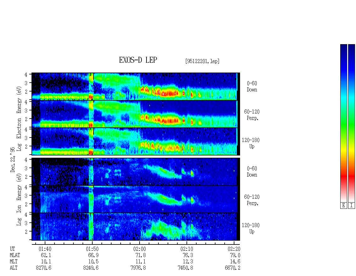
Task: Click the ALT value 6670.2
Action: (x=233, y=268)
